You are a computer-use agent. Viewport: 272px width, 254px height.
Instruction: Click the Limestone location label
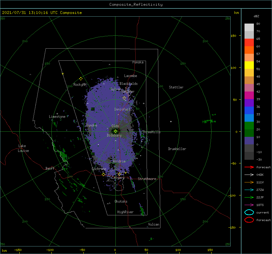[57, 117]
